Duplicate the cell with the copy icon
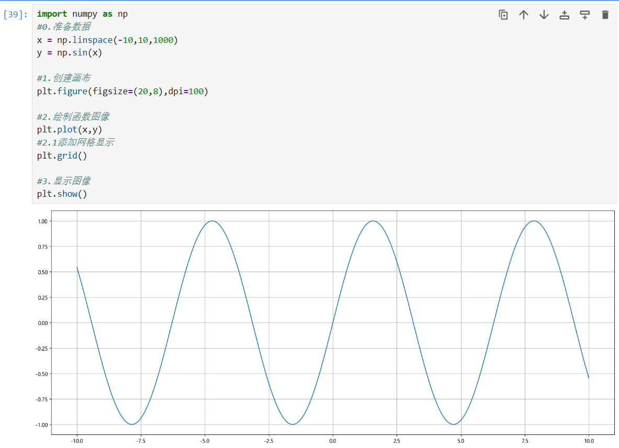 [503, 15]
